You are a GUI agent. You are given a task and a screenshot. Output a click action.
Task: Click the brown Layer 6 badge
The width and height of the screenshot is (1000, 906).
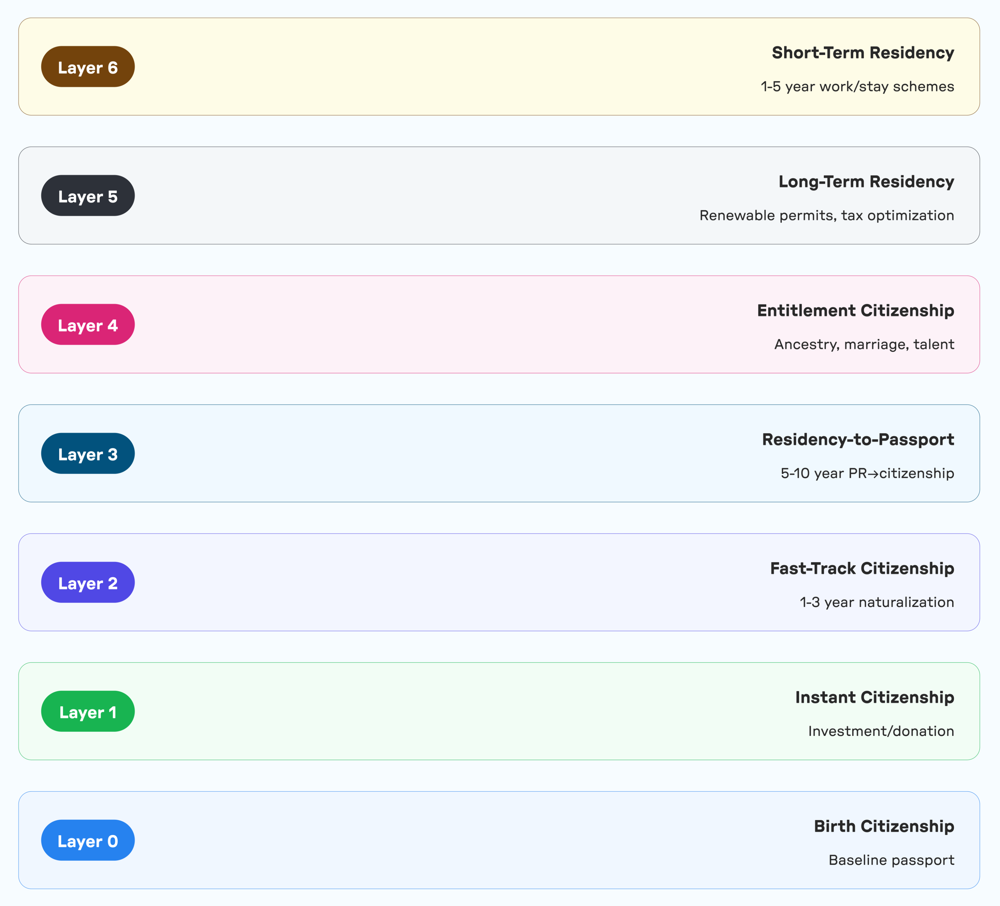tap(88, 67)
